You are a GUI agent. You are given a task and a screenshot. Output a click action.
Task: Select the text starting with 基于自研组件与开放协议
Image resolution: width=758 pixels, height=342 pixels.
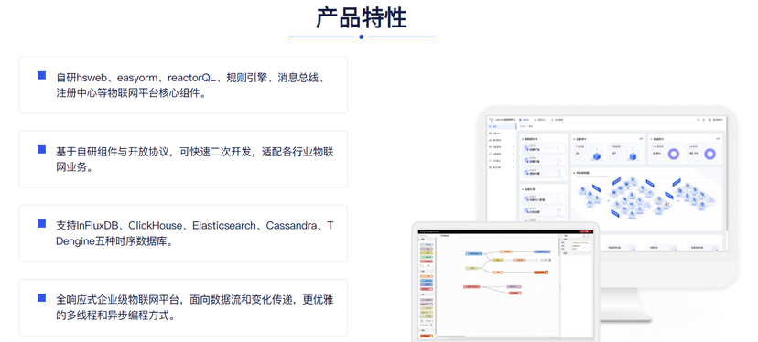tap(194, 159)
